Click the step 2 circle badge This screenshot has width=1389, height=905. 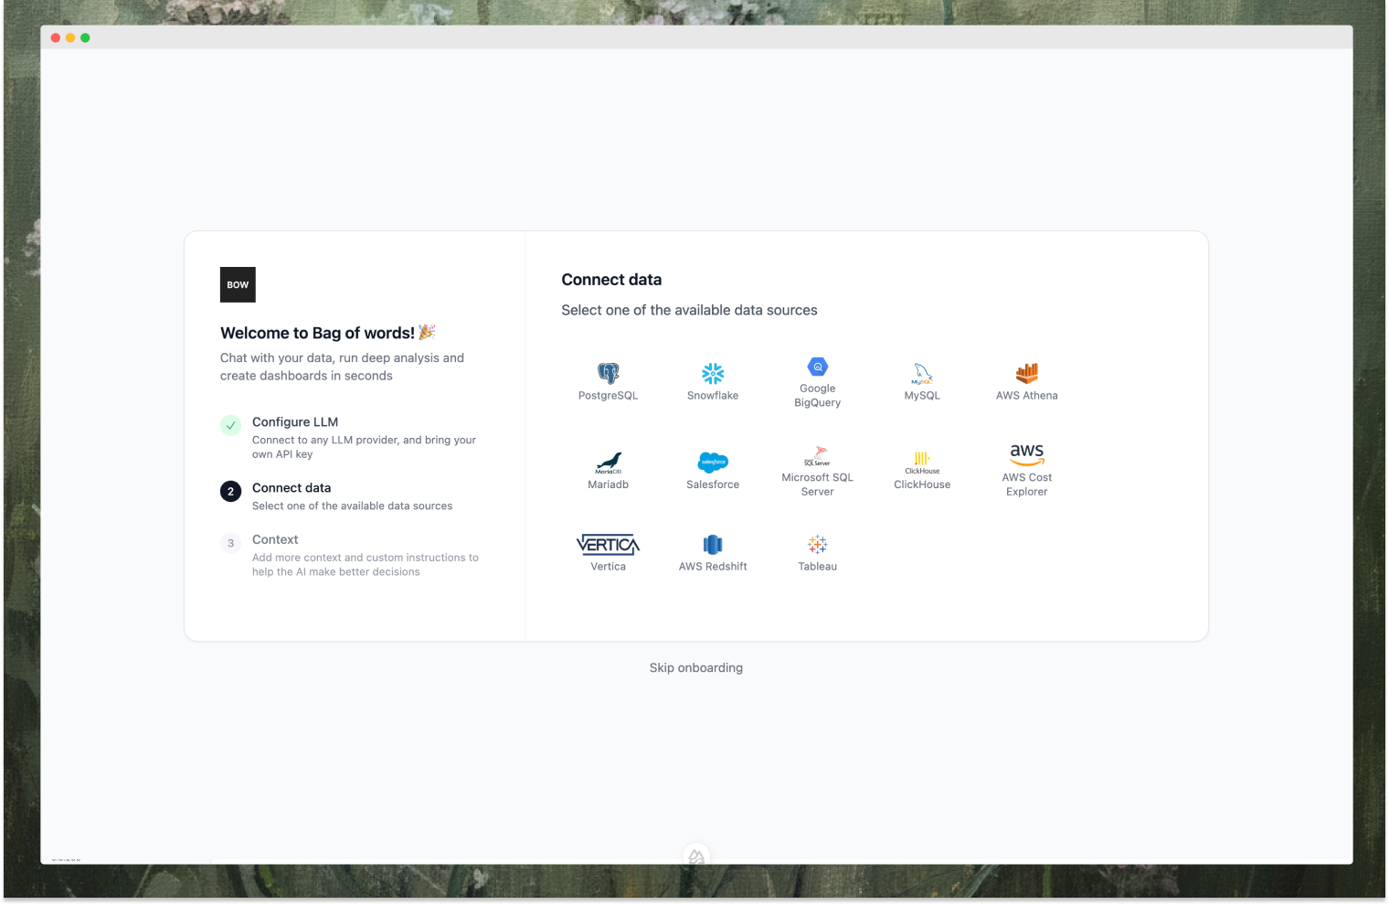pos(230,491)
